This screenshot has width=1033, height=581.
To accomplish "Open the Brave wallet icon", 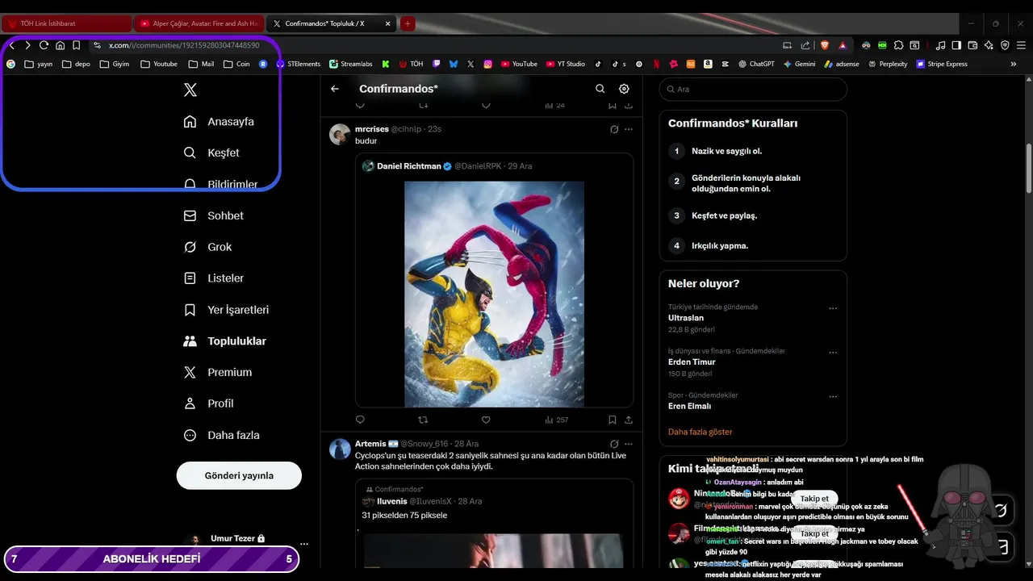I will click(972, 45).
